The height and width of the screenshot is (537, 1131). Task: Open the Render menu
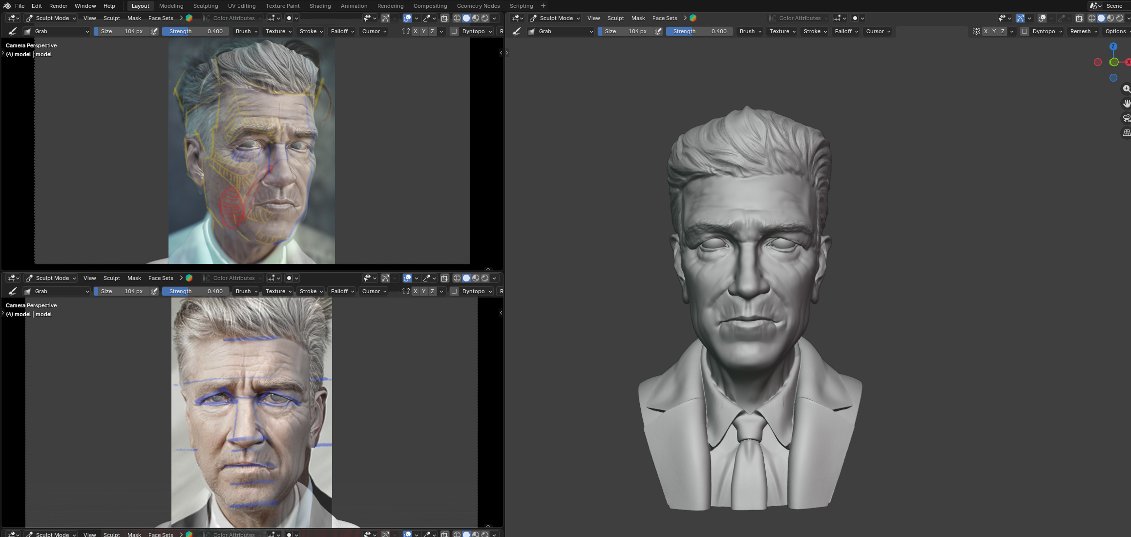click(58, 6)
